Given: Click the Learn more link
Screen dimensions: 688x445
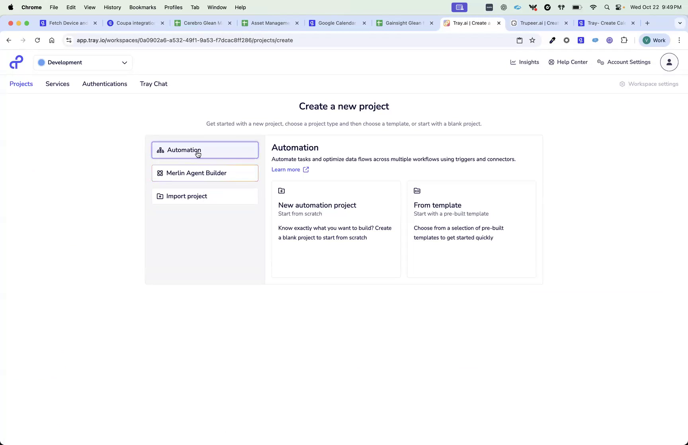Looking at the screenshot, I should (285, 170).
